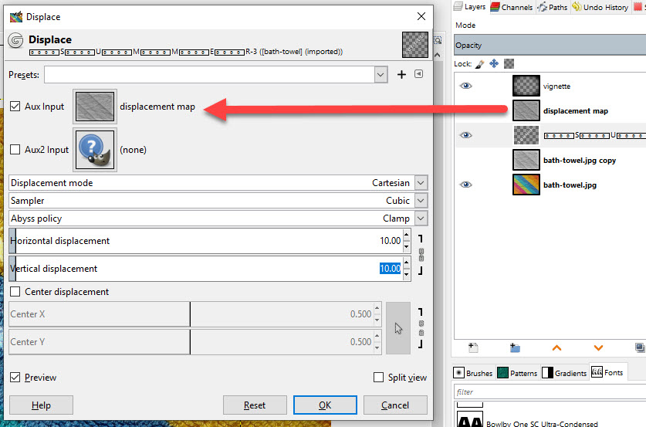Click the bath-towel.jpg layer thumbnail

(x=526, y=185)
